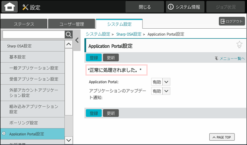Click the settings wrench icon

click(25, 7)
